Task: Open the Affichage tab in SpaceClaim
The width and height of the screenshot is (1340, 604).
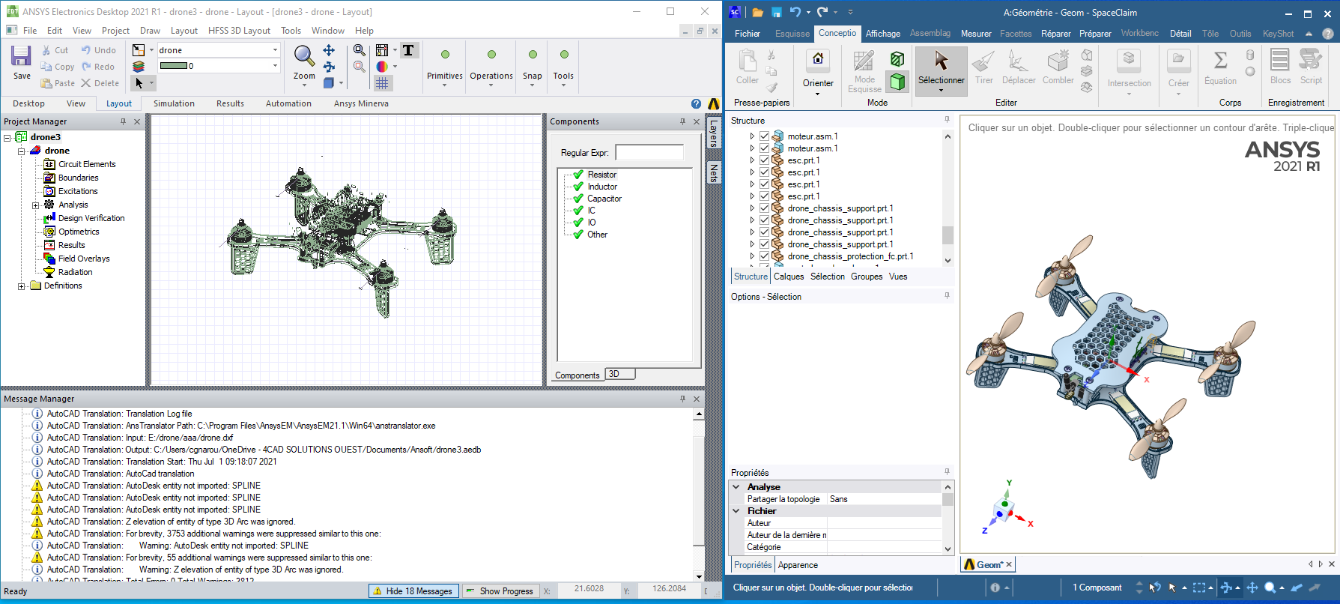Action: coord(882,34)
